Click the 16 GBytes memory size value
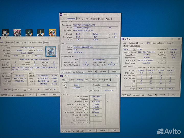 click(x=76, y=88)
